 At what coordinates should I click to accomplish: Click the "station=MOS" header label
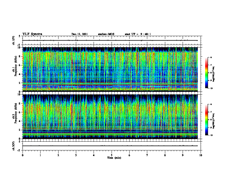106,34
